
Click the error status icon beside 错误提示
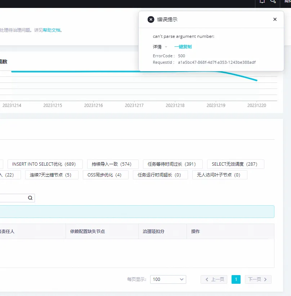(151, 19)
